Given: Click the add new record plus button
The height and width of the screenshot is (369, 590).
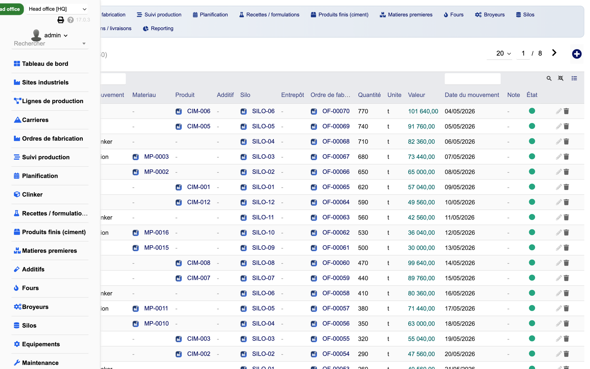Looking at the screenshot, I should click(x=576, y=54).
